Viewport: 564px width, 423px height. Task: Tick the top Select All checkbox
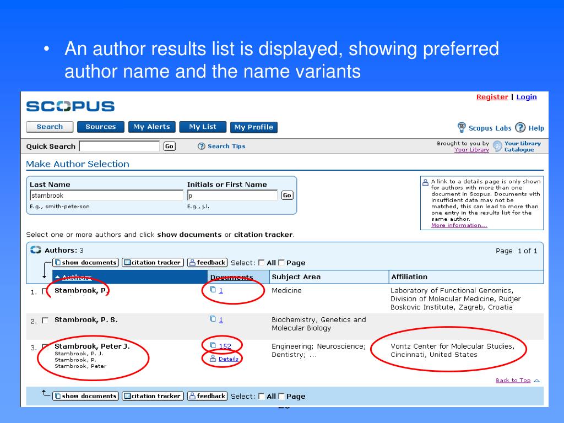tap(262, 263)
